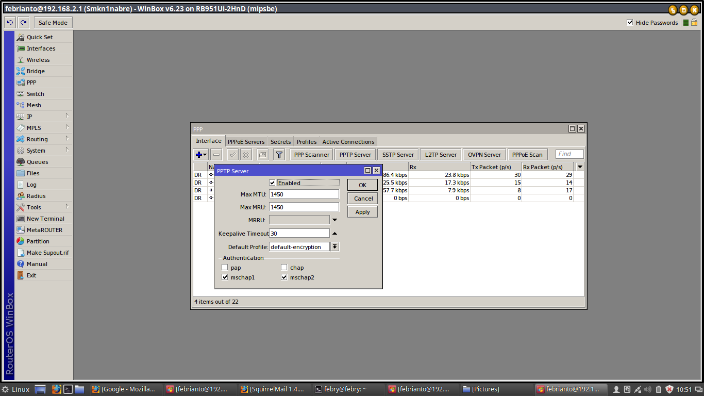Open the Mesh menu
This screenshot has width=704, height=396.
click(x=43, y=105)
